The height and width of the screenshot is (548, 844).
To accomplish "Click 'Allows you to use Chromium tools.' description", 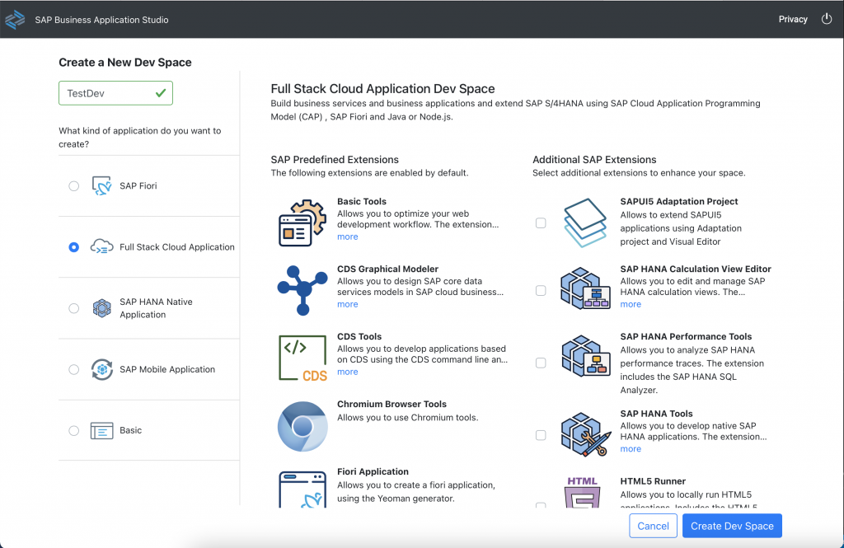I will pyautogui.click(x=407, y=418).
